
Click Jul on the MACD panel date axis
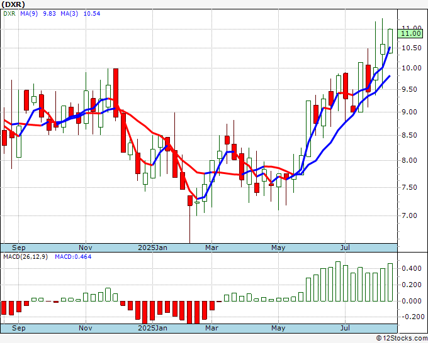[346, 328]
